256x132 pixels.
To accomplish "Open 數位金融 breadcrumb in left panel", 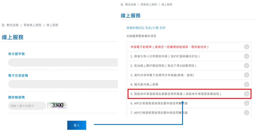I will [12, 25].
